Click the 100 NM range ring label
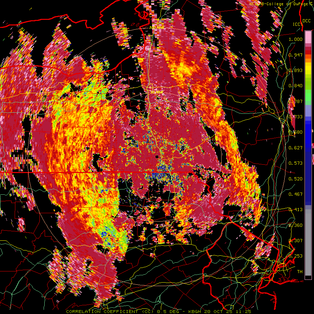The image size is (314, 314). point(156,28)
